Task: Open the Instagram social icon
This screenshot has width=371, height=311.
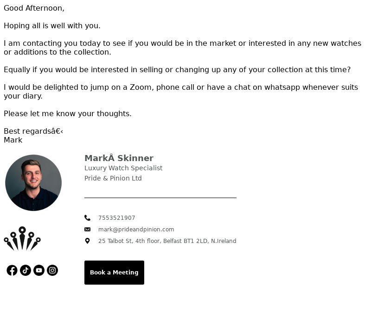Action: [x=52, y=270]
